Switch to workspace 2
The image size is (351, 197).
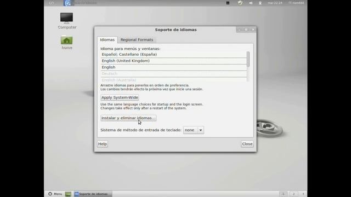click(294, 194)
